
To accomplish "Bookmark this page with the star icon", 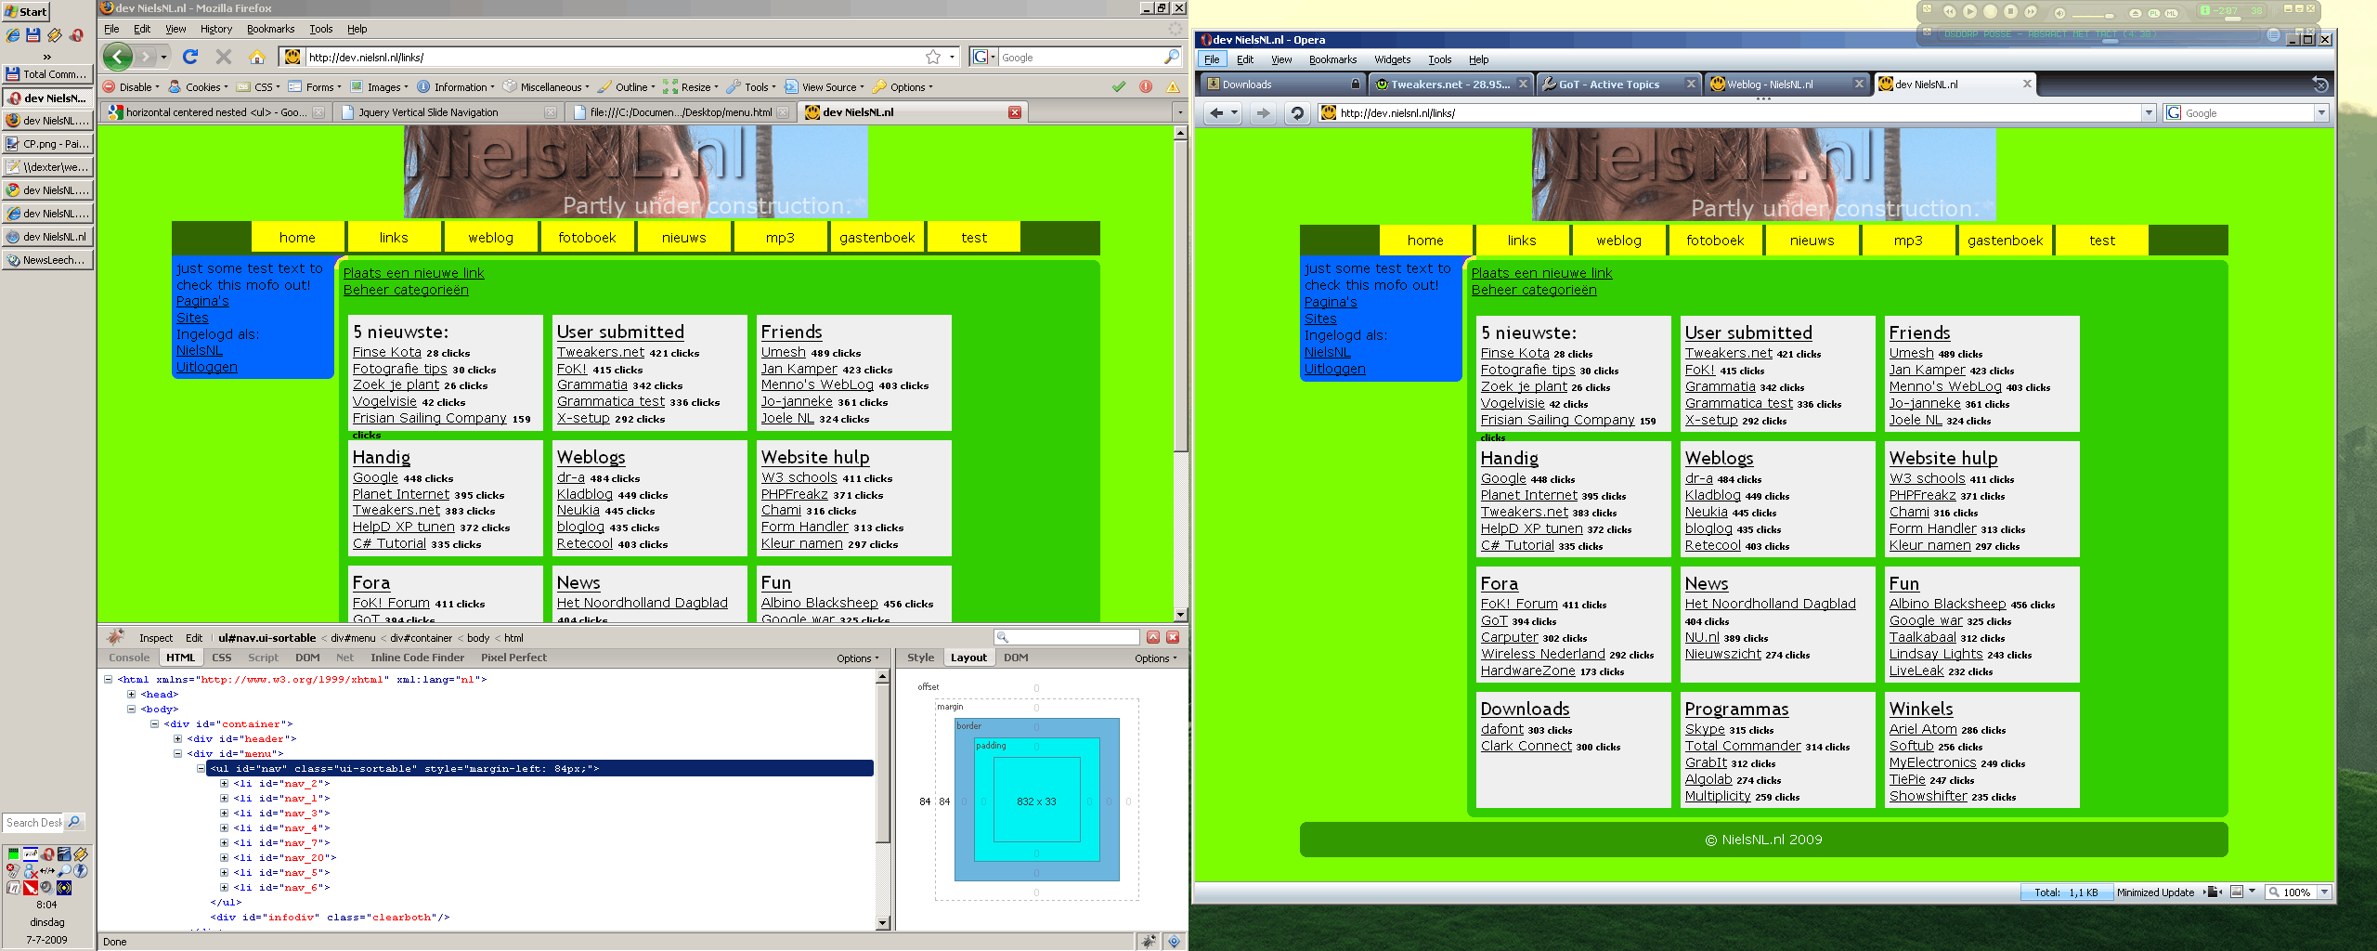I will pos(933,57).
